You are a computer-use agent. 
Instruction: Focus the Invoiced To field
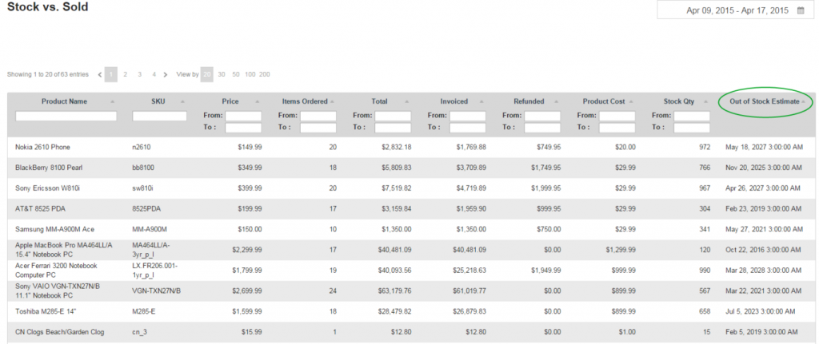pos(467,128)
